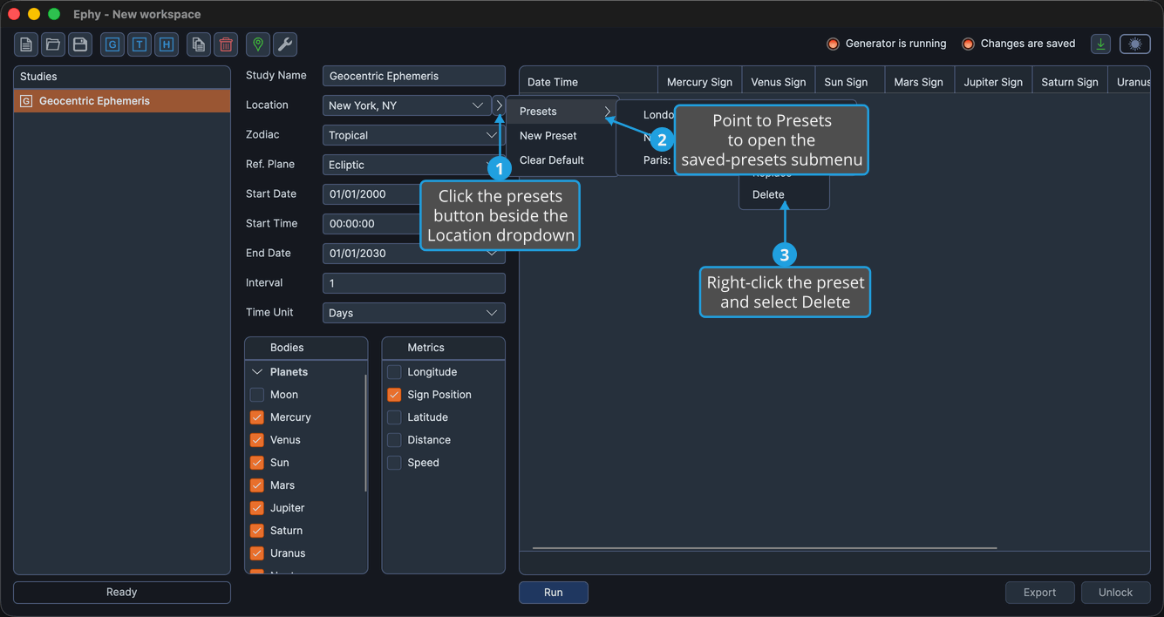Save workspace using the floppy disk icon

[80, 44]
